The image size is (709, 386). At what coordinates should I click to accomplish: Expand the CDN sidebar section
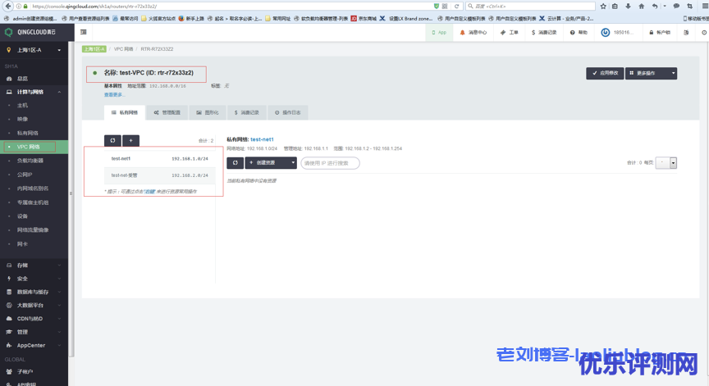[x=34, y=318]
